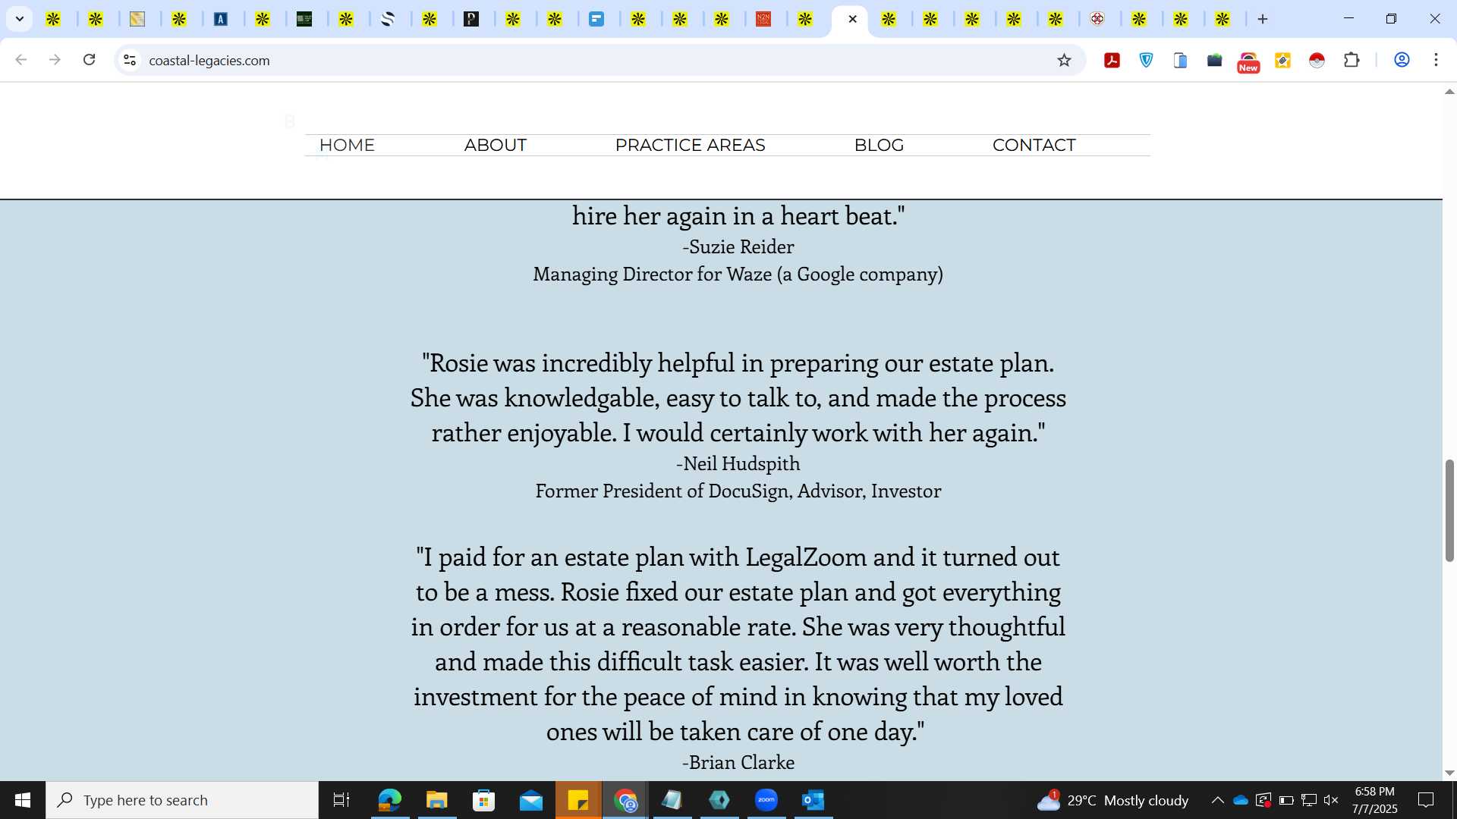Open the Windows Start menu
The image size is (1457, 819).
(x=23, y=800)
